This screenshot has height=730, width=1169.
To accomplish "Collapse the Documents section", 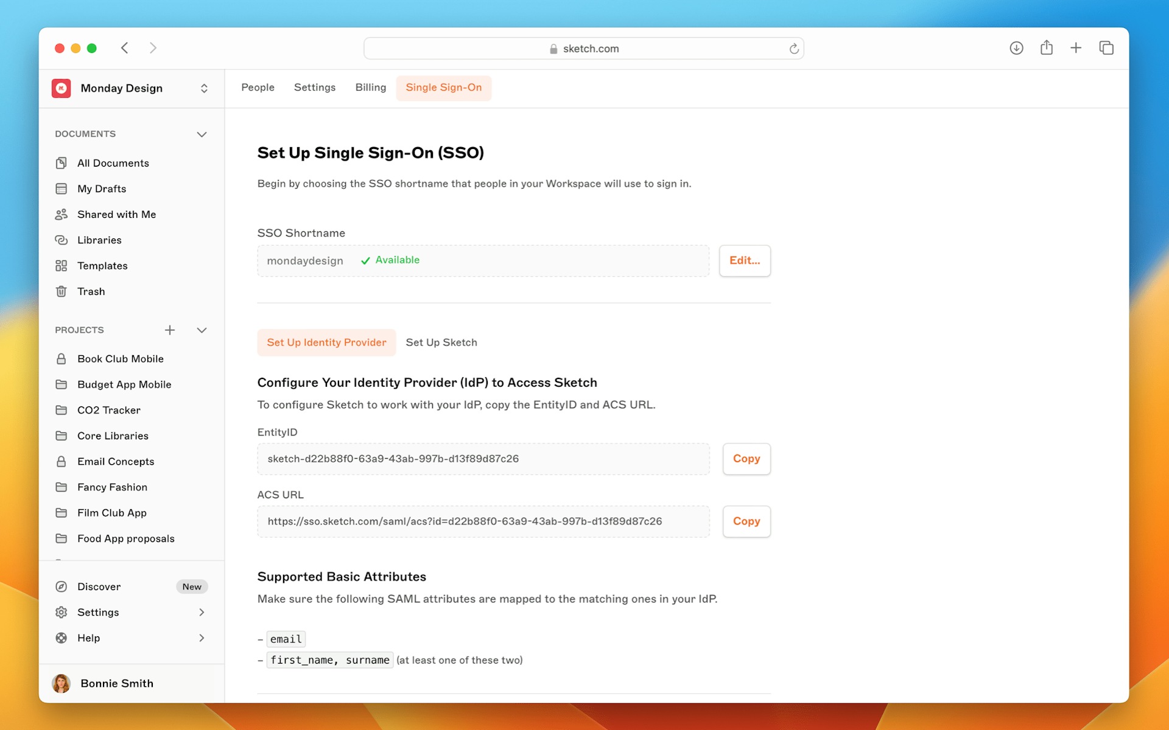I will click(202, 134).
